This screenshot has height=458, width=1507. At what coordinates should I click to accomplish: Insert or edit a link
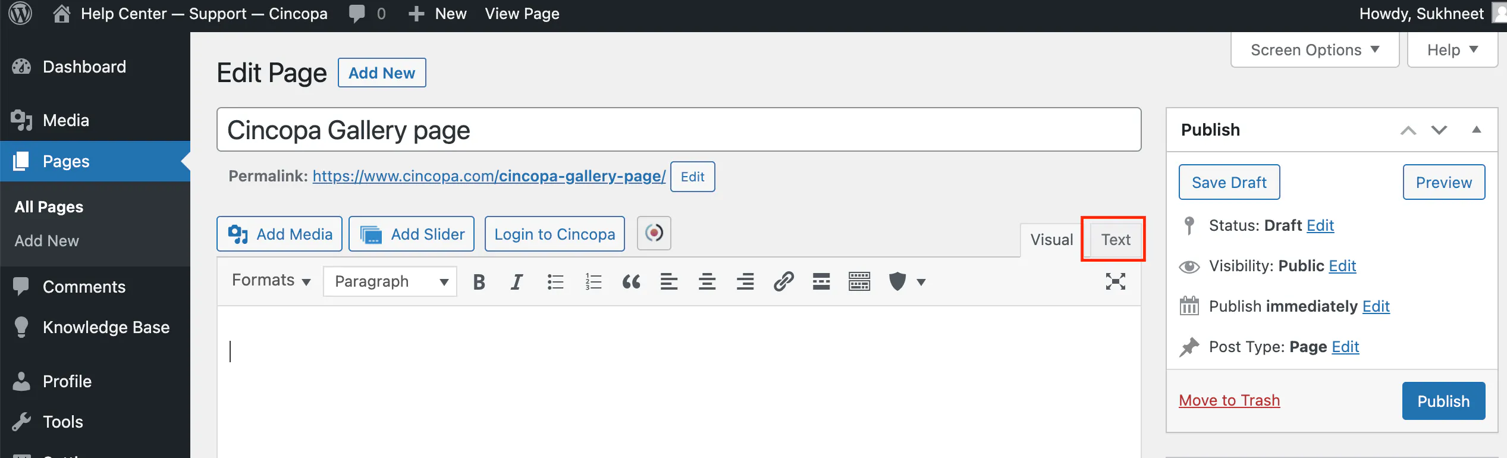783,281
